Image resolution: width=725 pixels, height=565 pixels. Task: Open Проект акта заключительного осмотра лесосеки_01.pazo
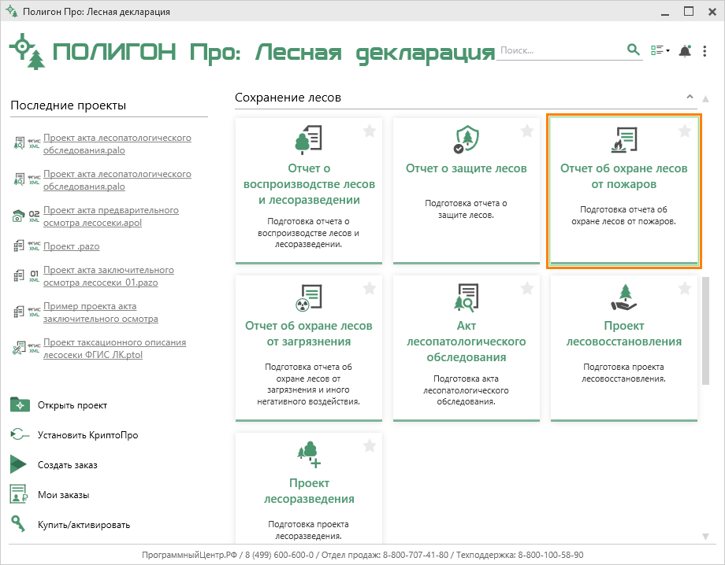109,276
